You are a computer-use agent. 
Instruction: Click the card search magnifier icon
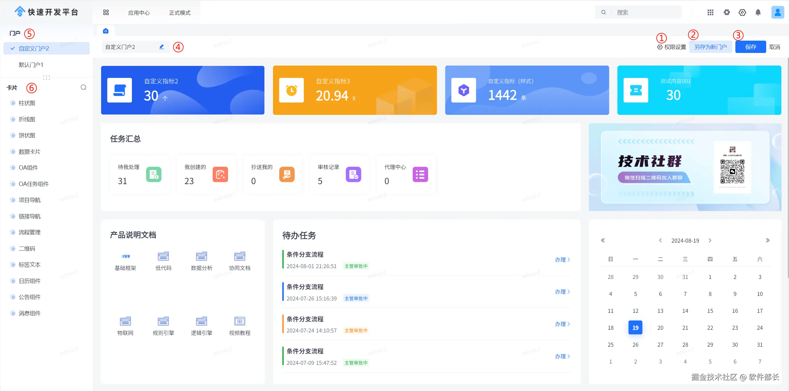83,87
